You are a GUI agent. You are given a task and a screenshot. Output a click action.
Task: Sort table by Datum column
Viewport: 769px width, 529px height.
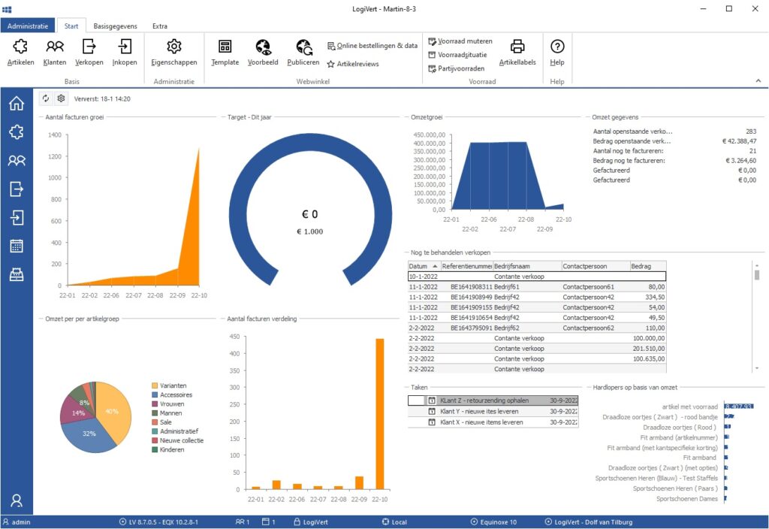424,266
